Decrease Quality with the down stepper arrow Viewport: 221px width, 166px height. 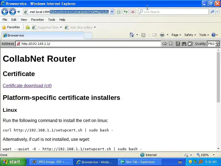click(x=218, y=45)
